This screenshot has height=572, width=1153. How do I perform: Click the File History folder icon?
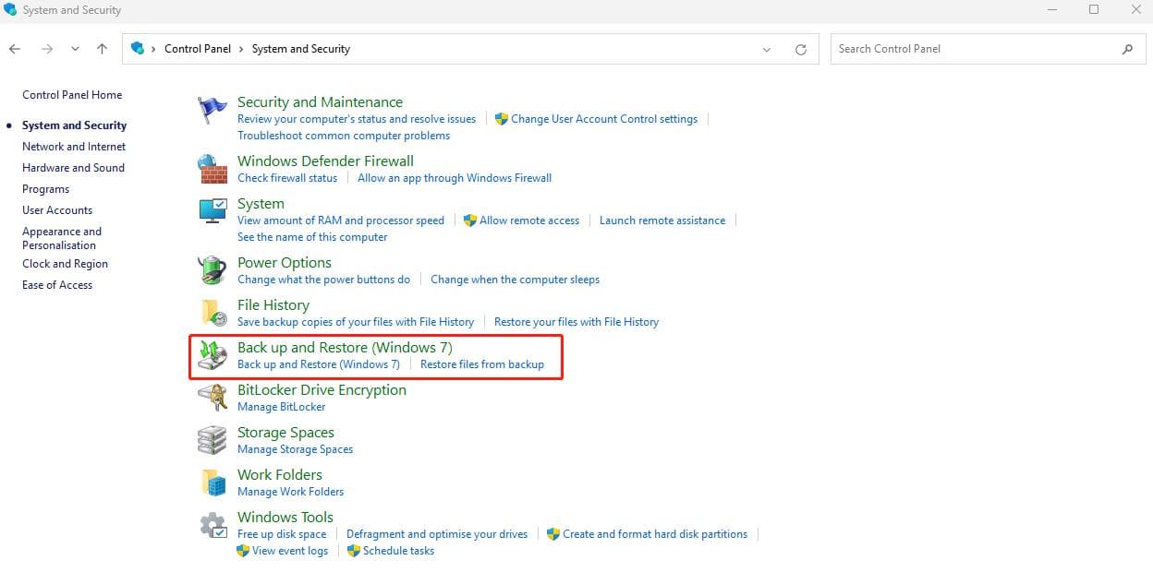[x=212, y=313]
